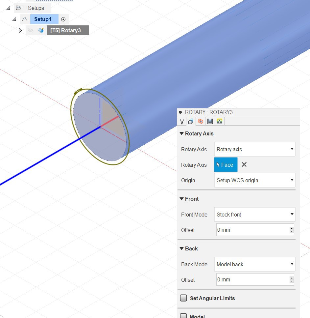Collapse the Rotary Axis section
The image size is (310, 318).
181,133
